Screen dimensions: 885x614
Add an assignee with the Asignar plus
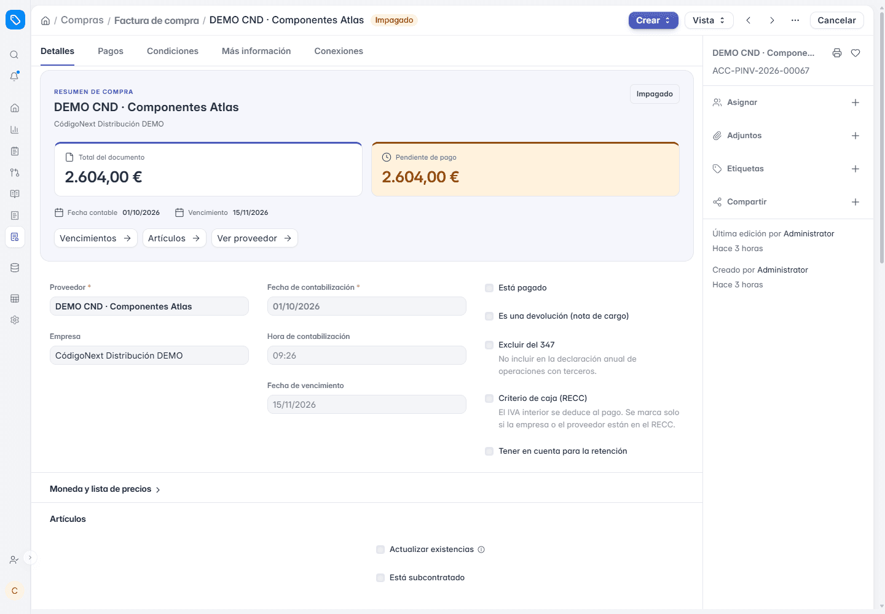[x=855, y=103]
